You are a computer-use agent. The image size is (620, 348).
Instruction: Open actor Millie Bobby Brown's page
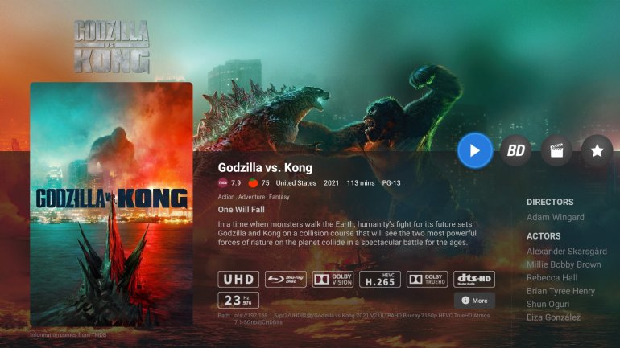[564, 264]
